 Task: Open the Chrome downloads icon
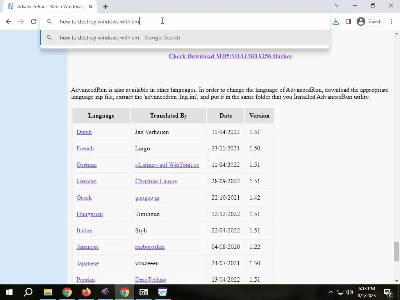pyautogui.click(x=336, y=21)
